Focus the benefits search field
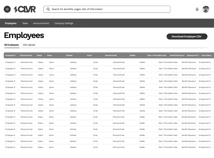 click(107, 9)
